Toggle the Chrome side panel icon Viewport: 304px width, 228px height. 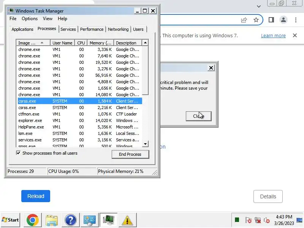[x=271, y=20]
